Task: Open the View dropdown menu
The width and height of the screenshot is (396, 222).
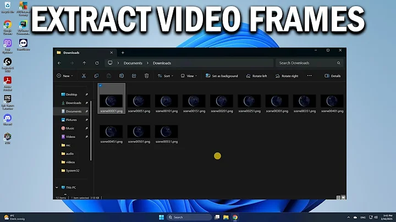Action: point(189,76)
